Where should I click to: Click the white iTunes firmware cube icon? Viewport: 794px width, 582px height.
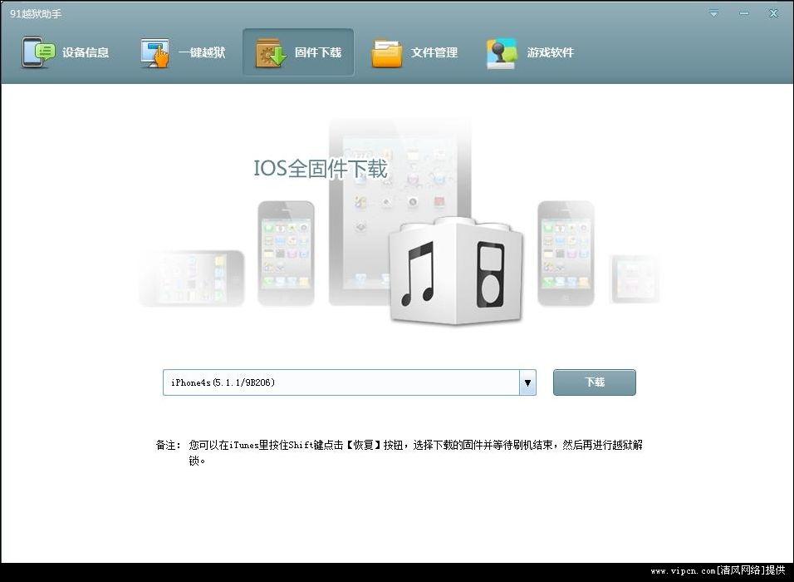455,271
